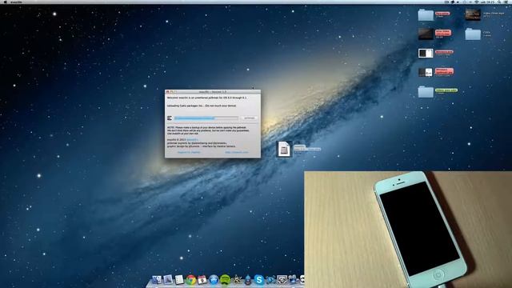The width and height of the screenshot is (512, 288).
Task: Select the screenshot thumbnail above the green-labeled folder
Action: click(x=426, y=72)
